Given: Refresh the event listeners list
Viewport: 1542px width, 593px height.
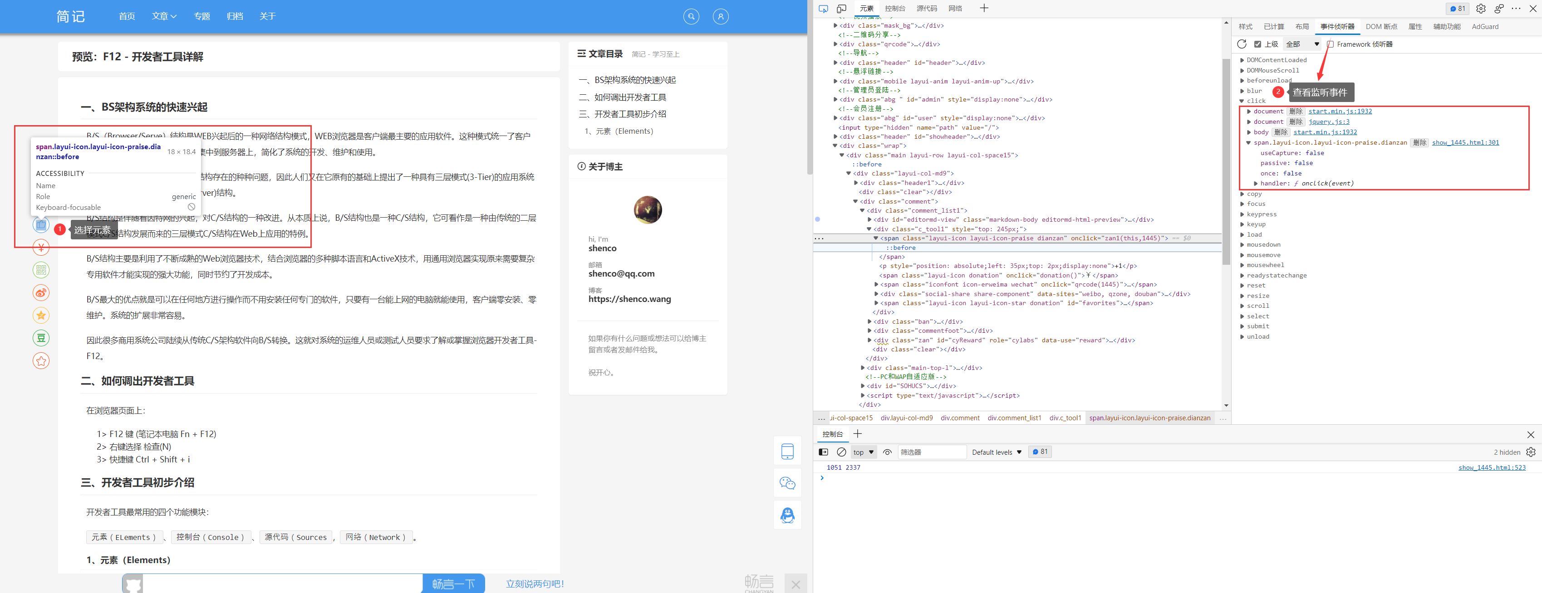Looking at the screenshot, I should 1242,44.
